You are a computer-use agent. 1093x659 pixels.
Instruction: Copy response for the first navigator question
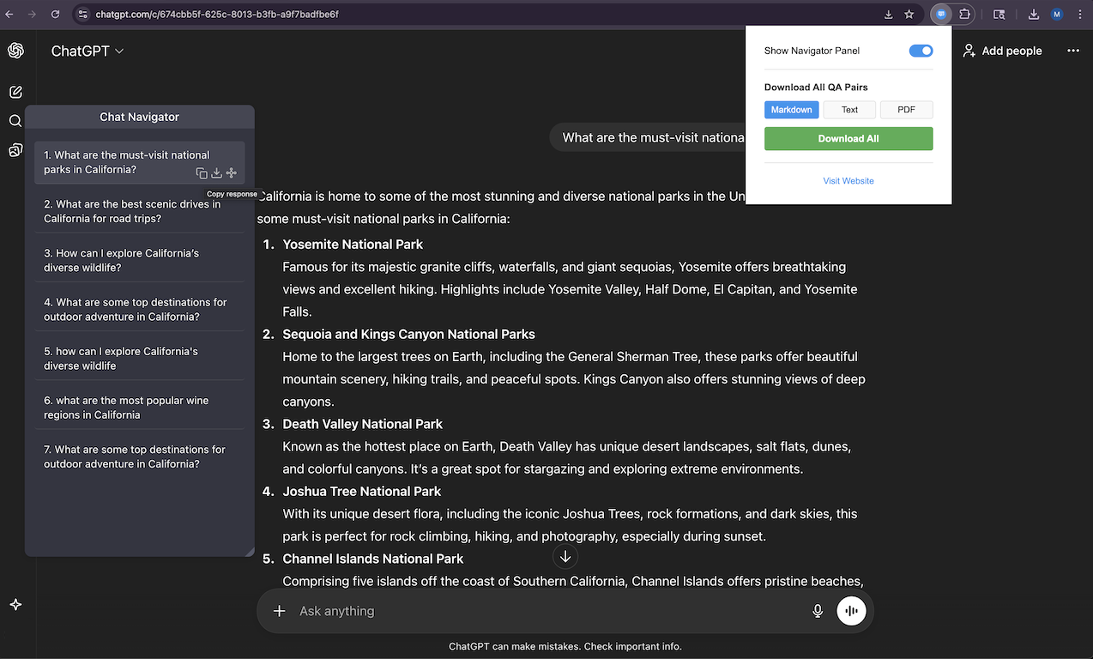tap(202, 173)
